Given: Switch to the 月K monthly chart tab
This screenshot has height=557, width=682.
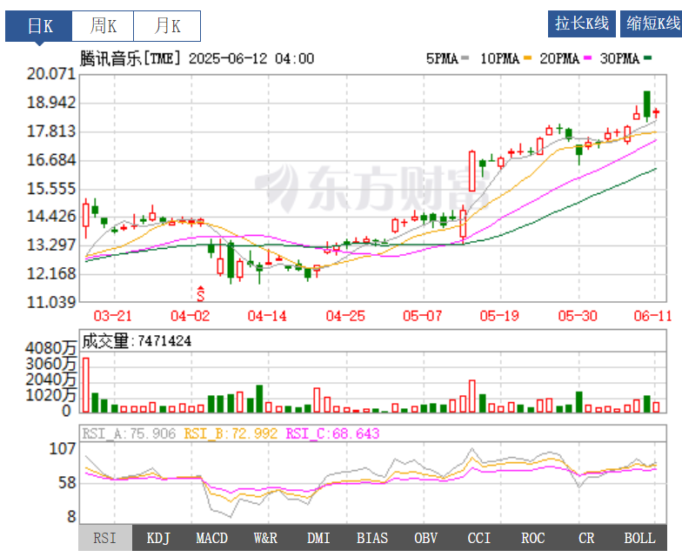Looking at the screenshot, I should (167, 26).
